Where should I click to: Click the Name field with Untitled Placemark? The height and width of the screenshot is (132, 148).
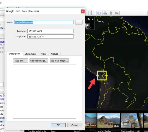[x=44, y=22]
